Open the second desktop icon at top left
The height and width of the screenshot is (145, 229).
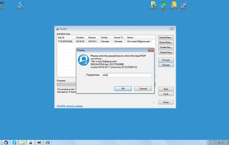tap(21, 5)
